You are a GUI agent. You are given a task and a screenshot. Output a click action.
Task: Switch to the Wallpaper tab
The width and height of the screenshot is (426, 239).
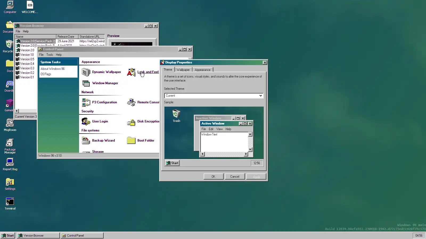pos(183,70)
